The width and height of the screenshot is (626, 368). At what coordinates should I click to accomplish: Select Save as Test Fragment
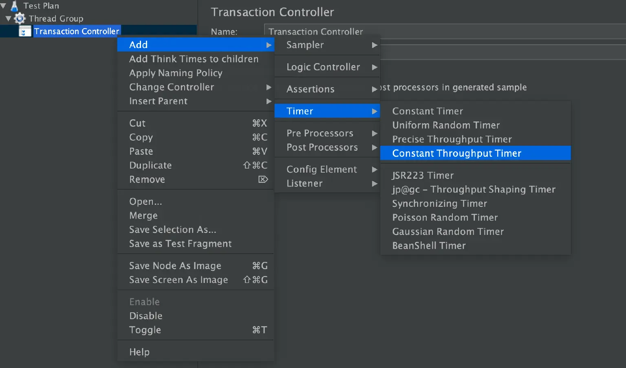(x=180, y=243)
